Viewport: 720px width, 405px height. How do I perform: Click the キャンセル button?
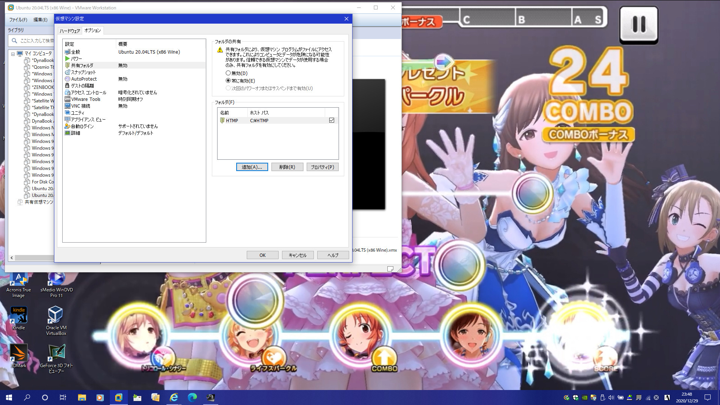[x=298, y=255]
